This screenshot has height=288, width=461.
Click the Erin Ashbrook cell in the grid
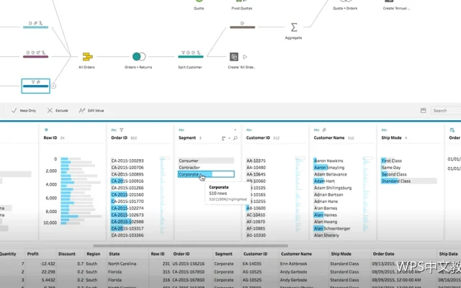point(293,264)
